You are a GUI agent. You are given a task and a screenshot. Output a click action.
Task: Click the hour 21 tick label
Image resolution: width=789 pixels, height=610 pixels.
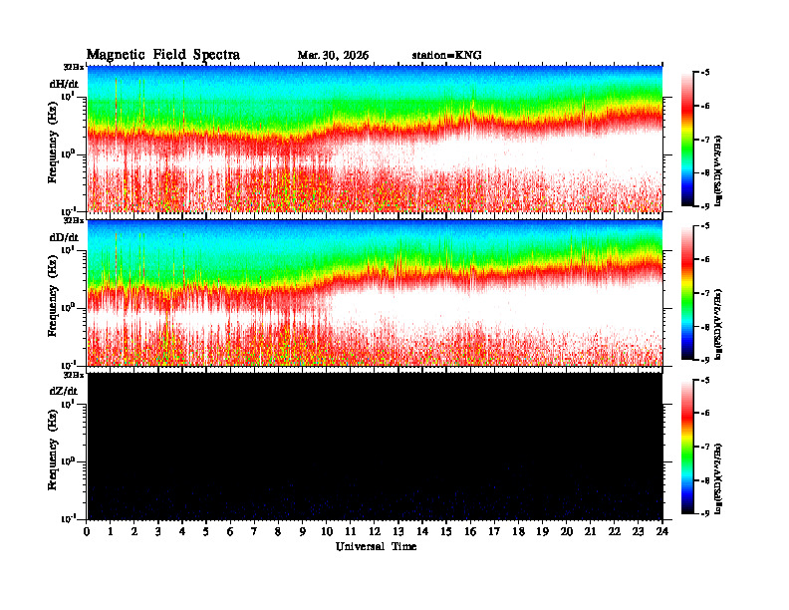point(590,532)
